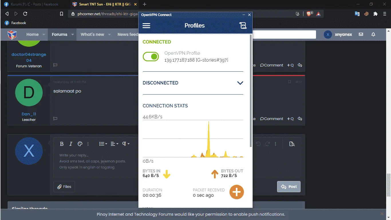Open the paragraph format dropdown
The width and height of the screenshot is (391, 220).
[x=126, y=144]
